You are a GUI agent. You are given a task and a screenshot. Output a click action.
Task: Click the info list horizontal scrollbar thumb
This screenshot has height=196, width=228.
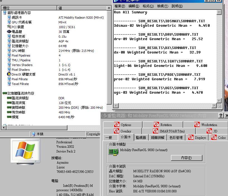[37, 128]
